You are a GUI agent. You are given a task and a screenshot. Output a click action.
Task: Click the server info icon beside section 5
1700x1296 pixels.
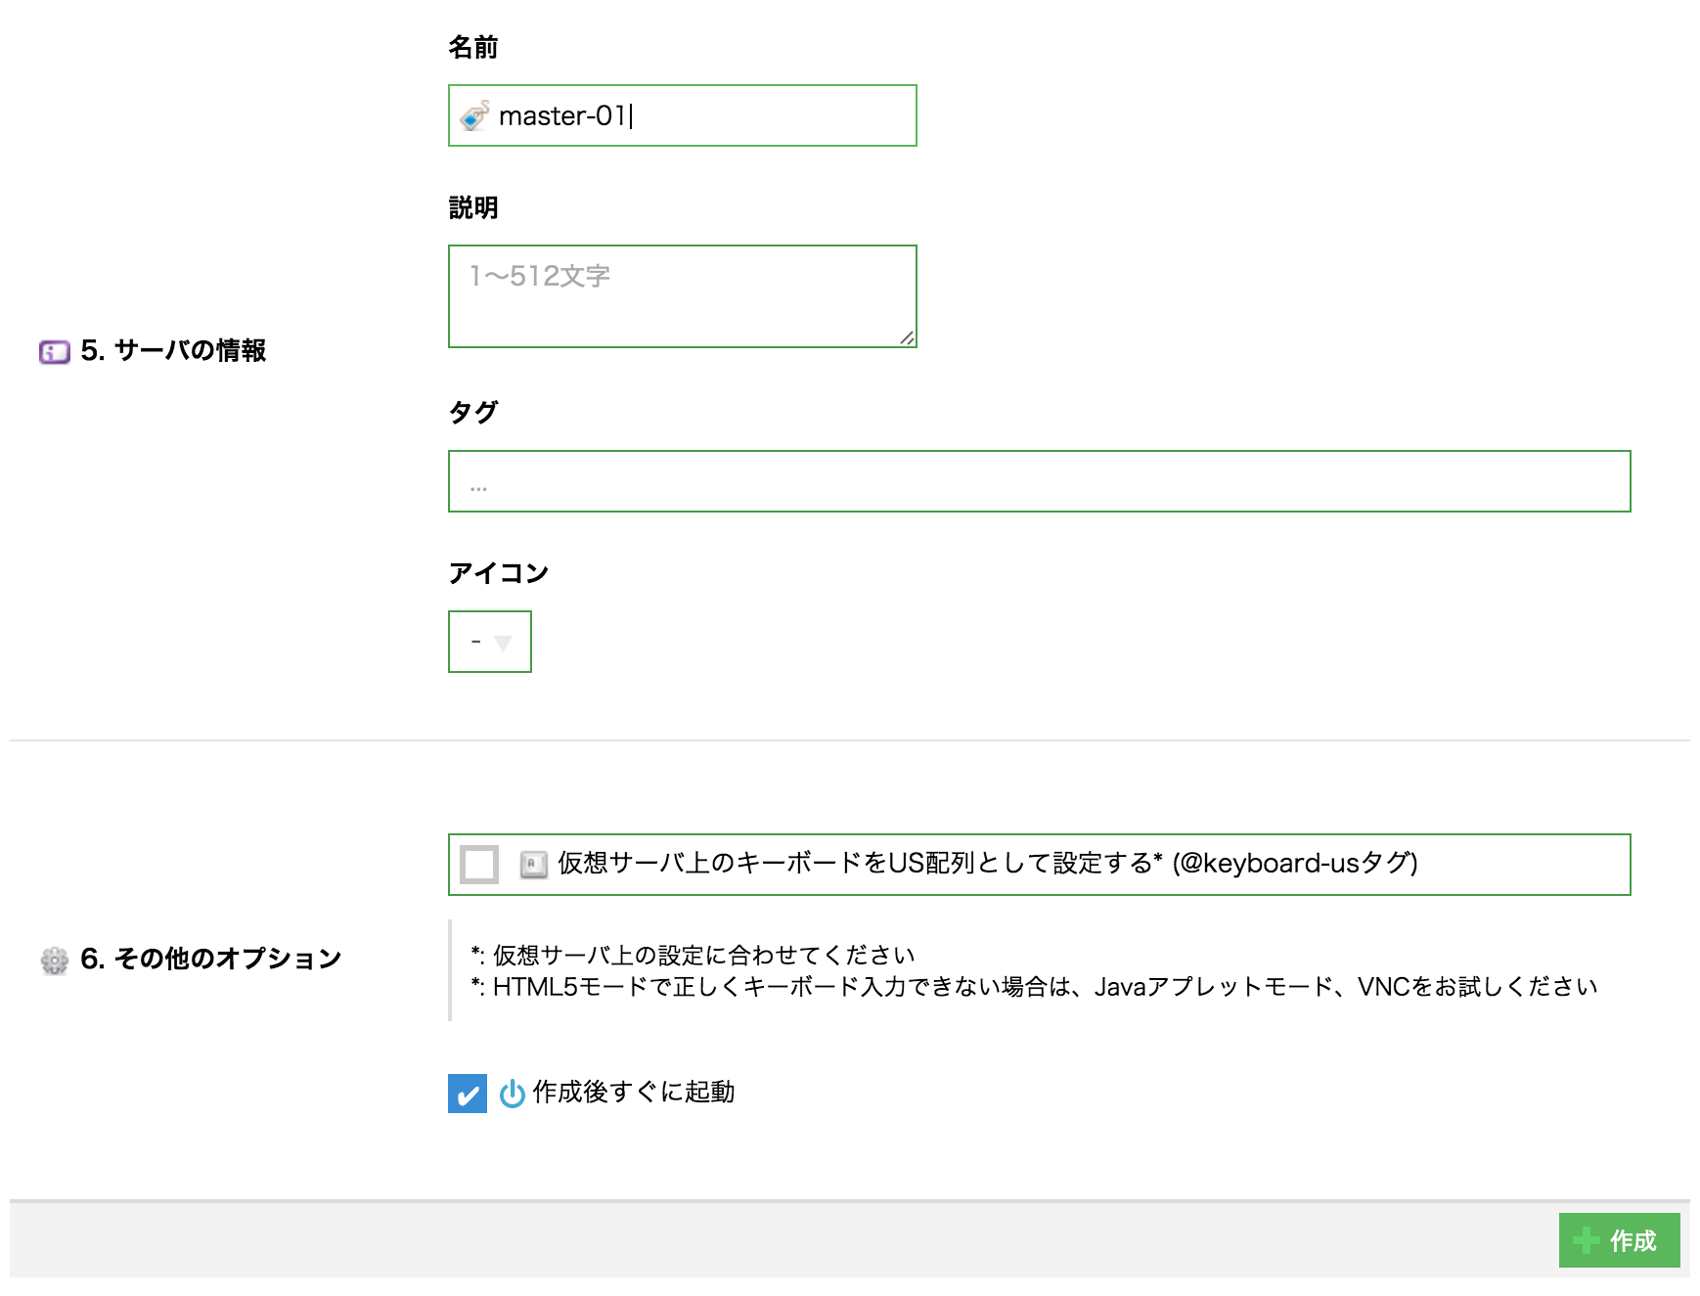(55, 351)
